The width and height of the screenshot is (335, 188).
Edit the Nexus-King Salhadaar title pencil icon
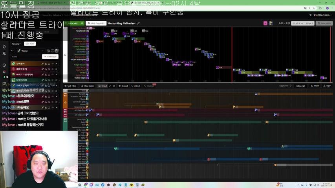(x=138, y=23)
